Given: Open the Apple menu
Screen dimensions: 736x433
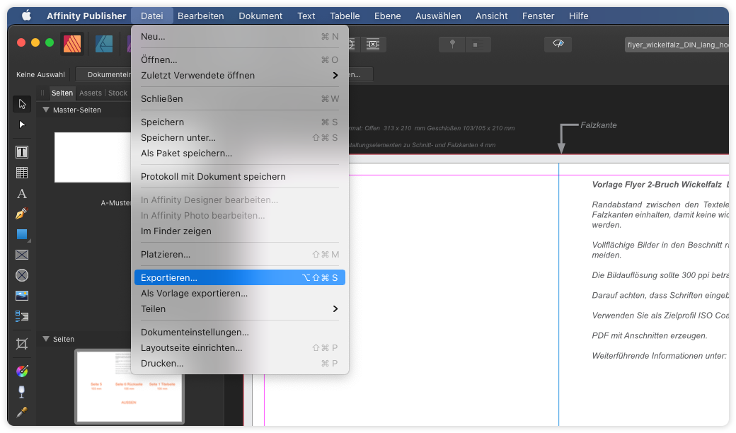Looking at the screenshot, I should pos(27,16).
